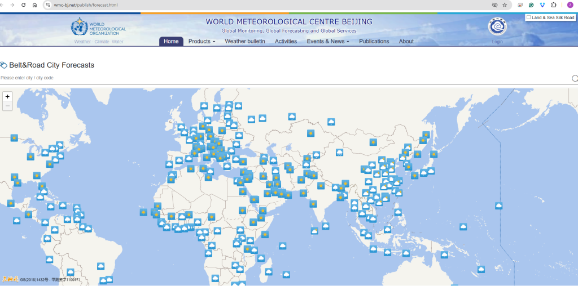Click the CMA emblem above Login
The image size is (578, 286).
(x=497, y=26)
